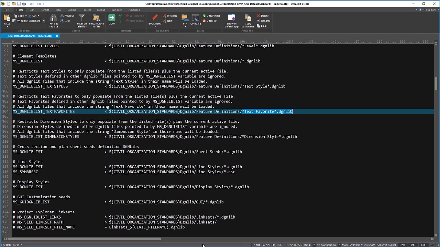Click the vertical scrollbar thumb

click(436, 83)
